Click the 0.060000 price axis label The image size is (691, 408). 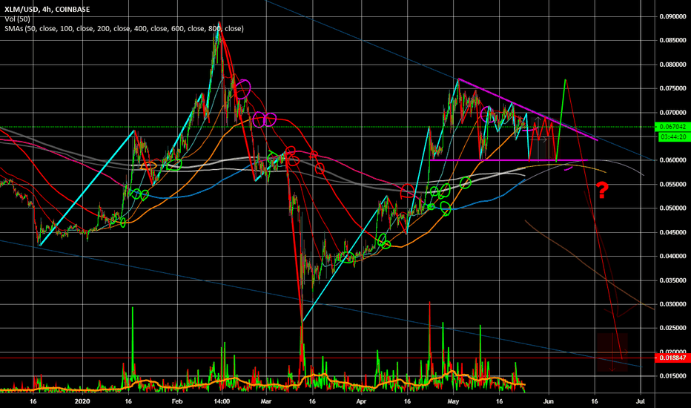click(673, 160)
